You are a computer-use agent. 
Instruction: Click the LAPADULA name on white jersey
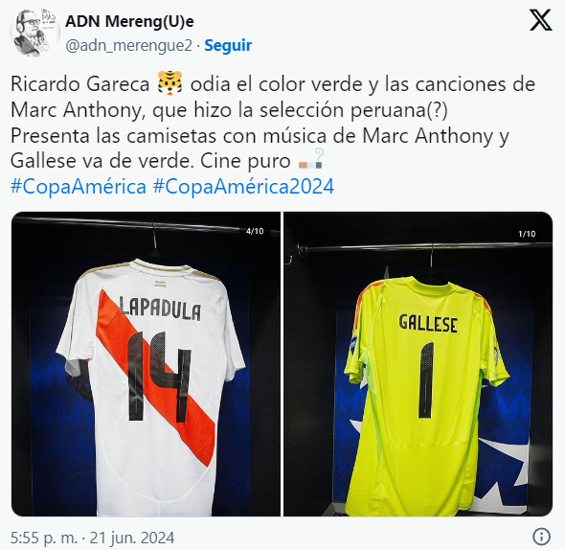[x=160, y=309]
